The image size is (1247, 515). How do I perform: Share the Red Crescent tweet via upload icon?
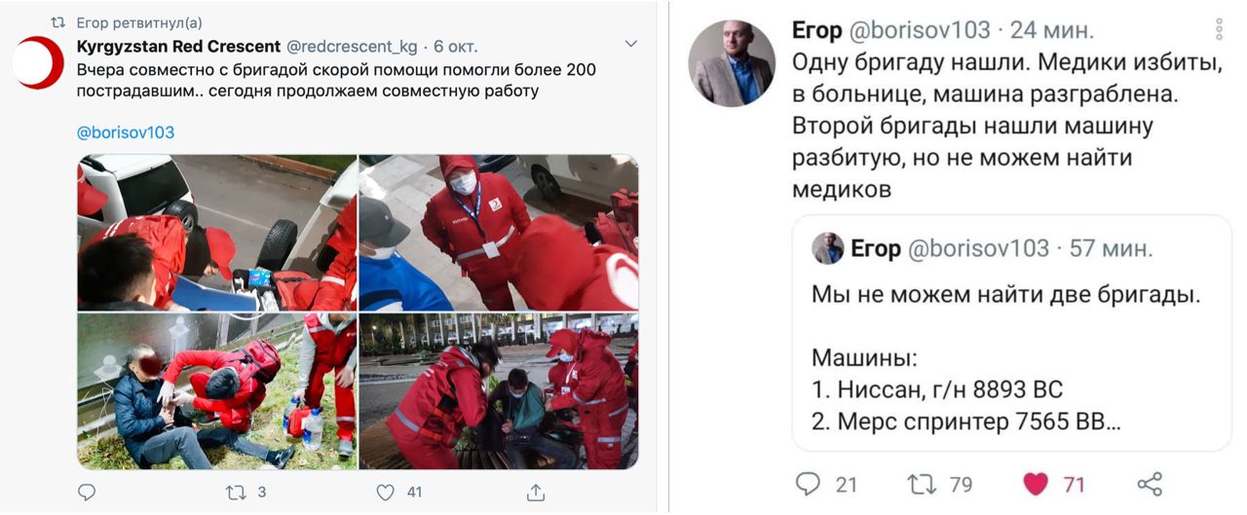click(x=535, y=493)
